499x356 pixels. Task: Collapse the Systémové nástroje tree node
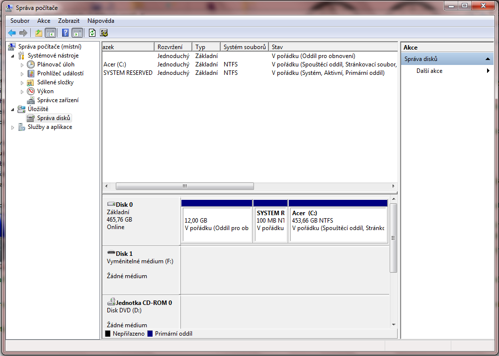13,56
